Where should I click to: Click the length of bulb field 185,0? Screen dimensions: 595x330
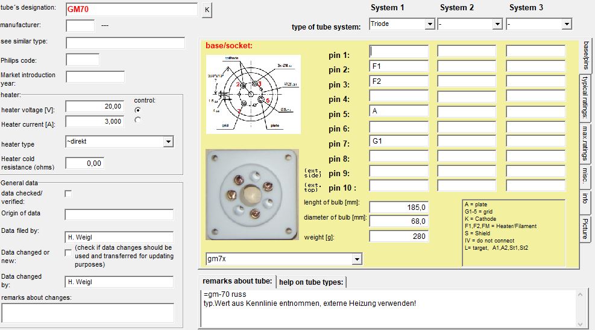click(x=399, y=208)
